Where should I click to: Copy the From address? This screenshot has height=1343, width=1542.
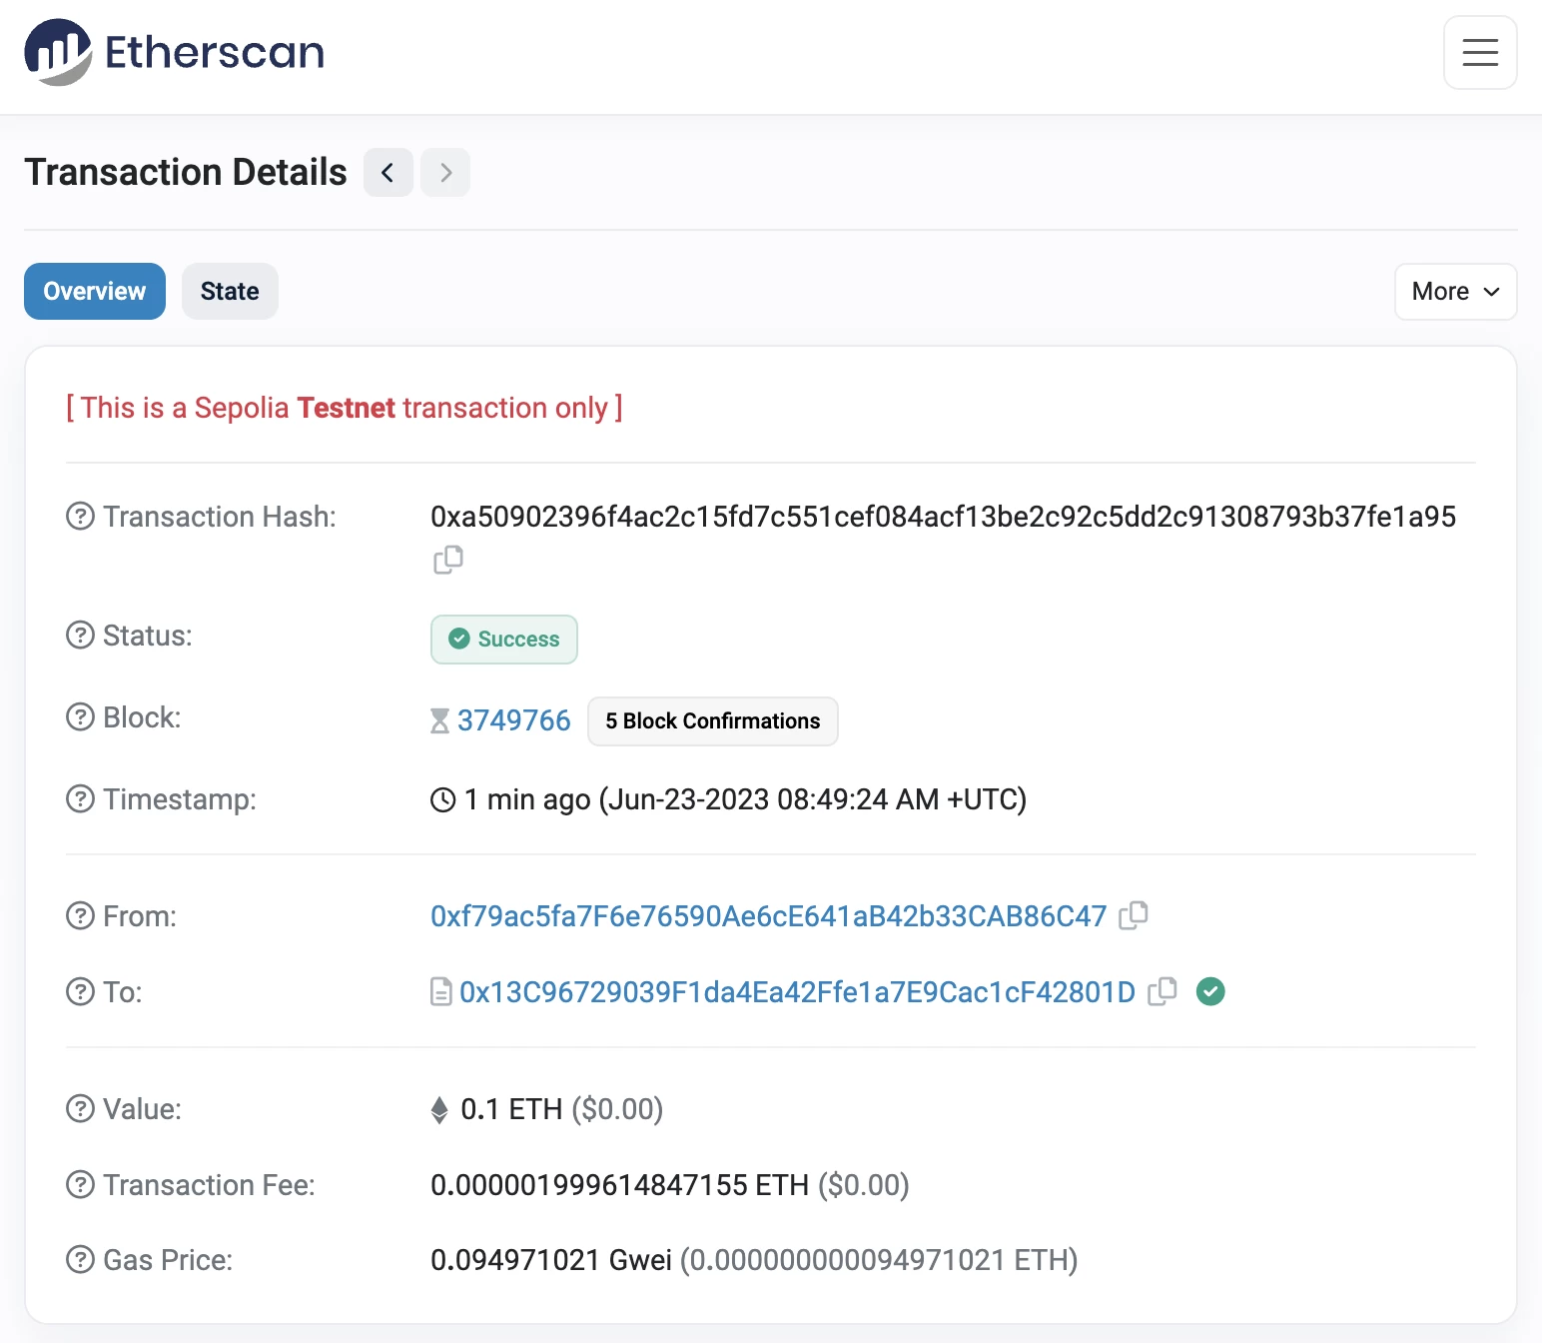pos(1134,915)
